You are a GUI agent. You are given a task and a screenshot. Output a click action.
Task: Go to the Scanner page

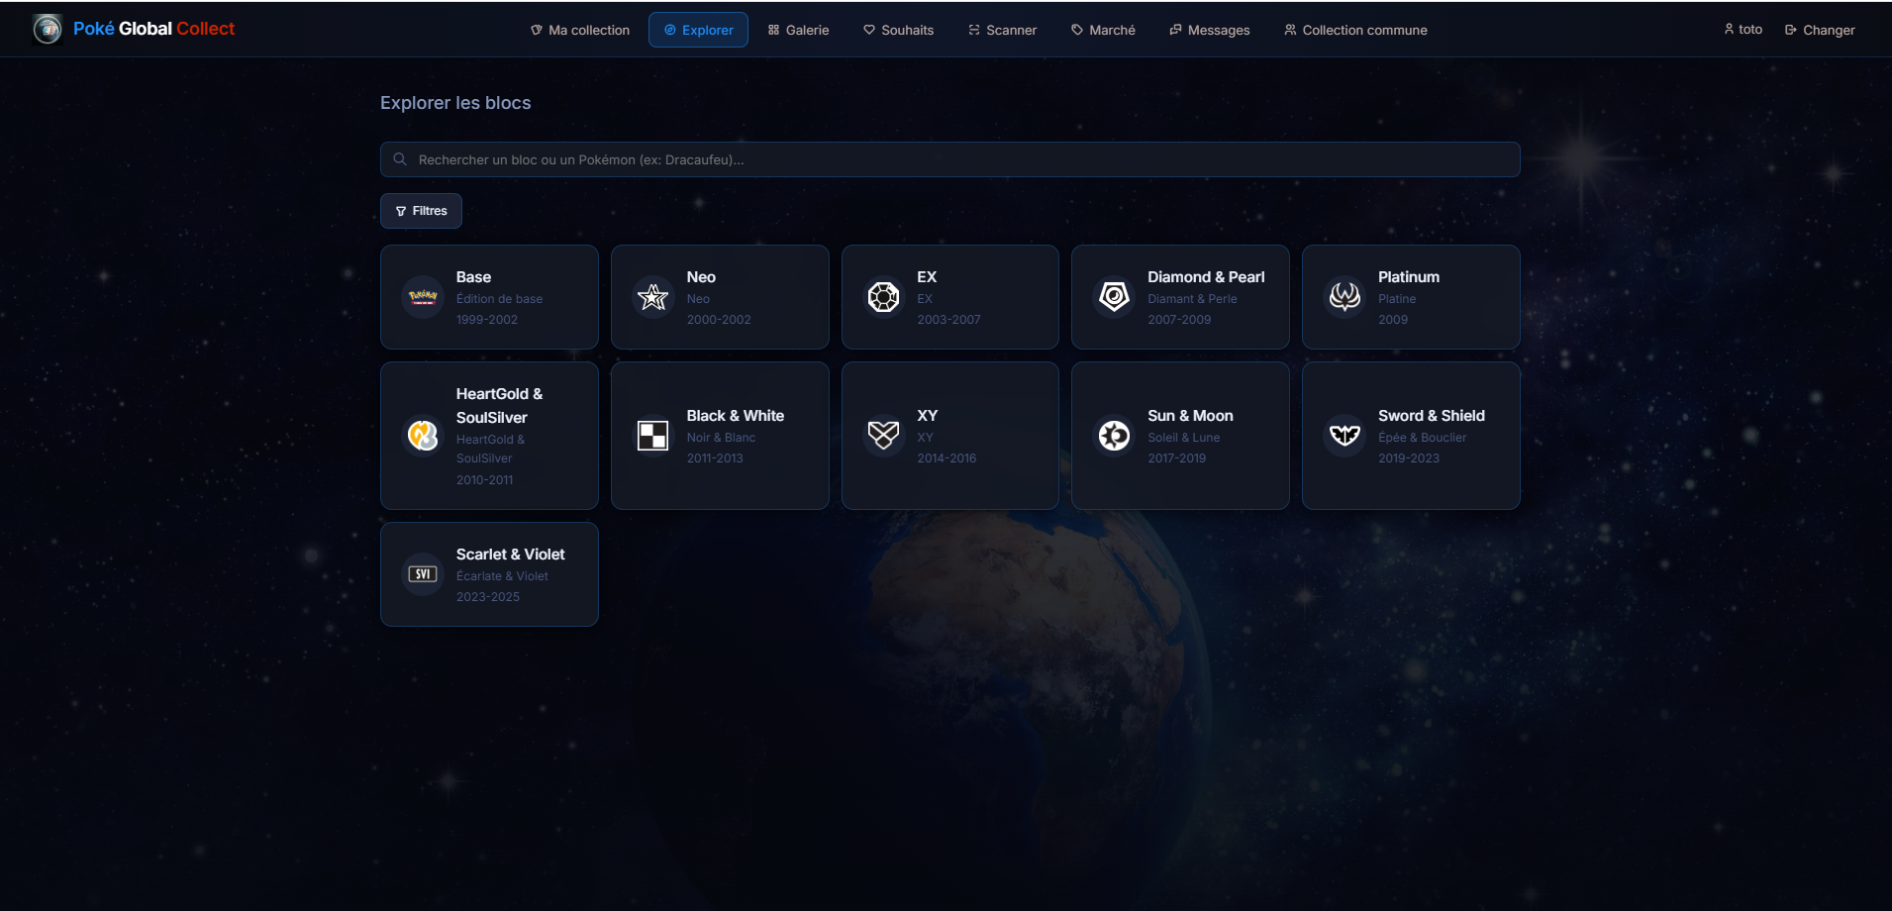pos(1002,30)
